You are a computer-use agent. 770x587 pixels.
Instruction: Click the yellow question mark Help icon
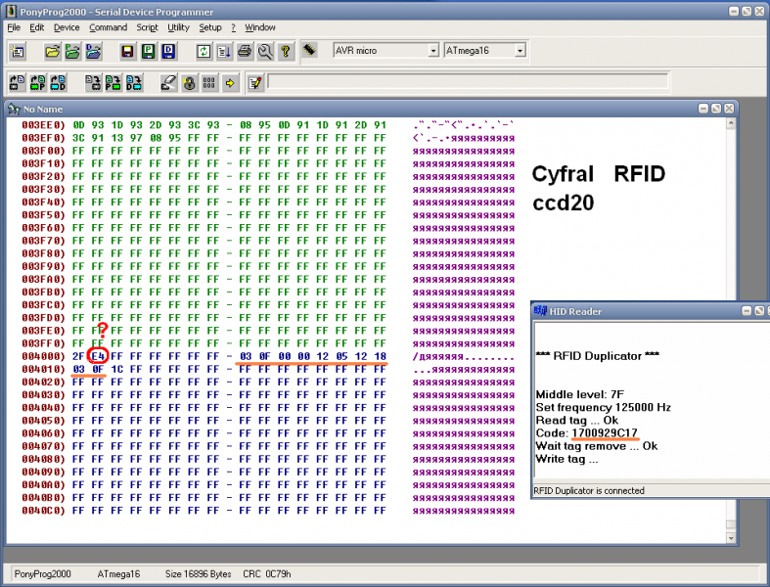coord(285,51)
